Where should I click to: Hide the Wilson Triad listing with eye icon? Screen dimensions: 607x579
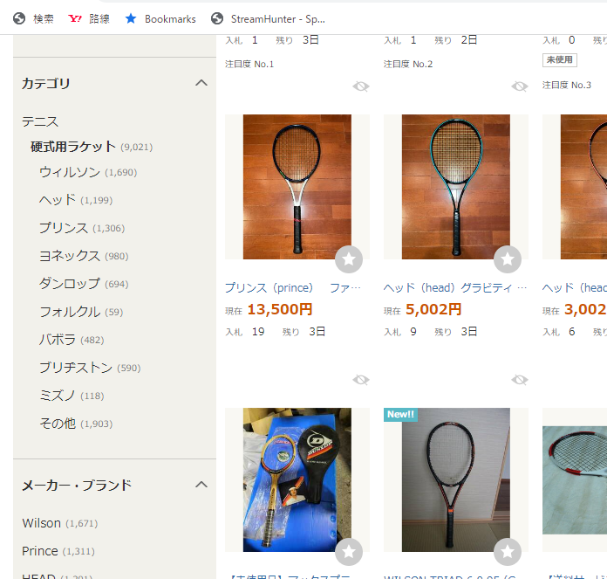coord(520,380)
